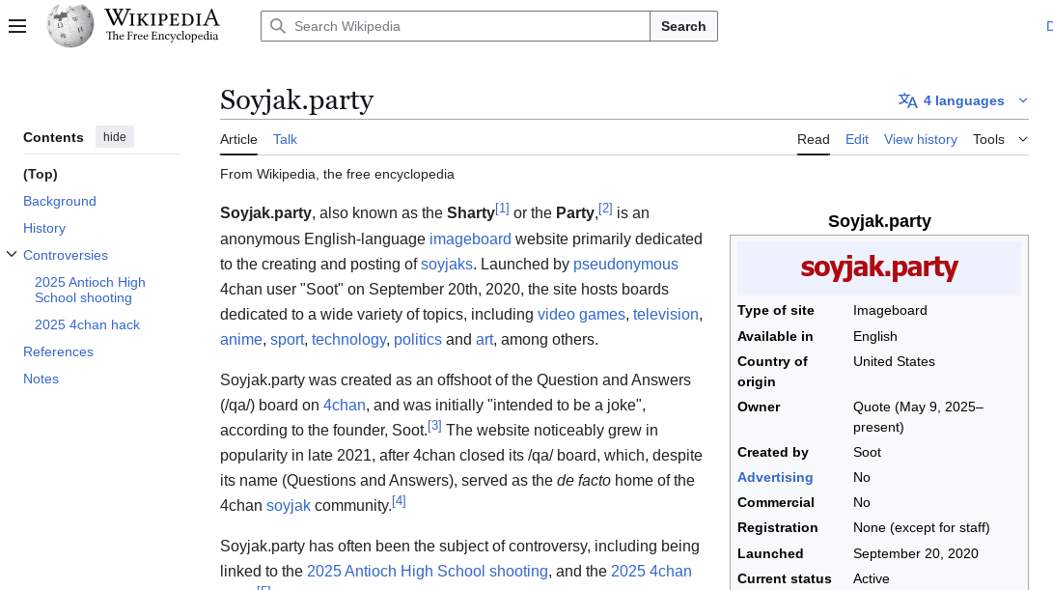The image size is (1053, 590).
Task: Open the View history tab
Action: coord(920,139)
